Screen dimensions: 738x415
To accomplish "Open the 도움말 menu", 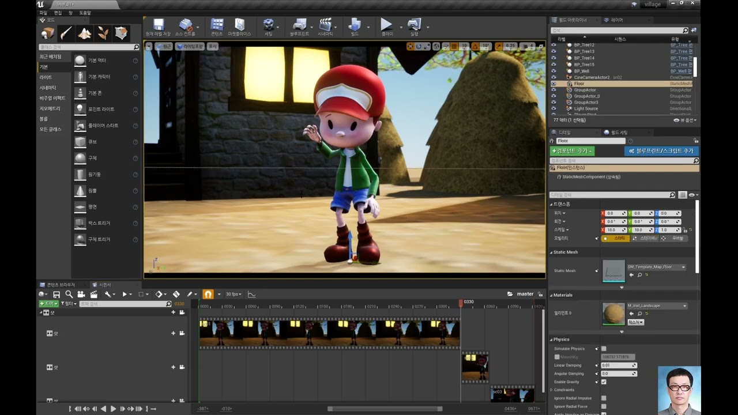I will point(85,13).
